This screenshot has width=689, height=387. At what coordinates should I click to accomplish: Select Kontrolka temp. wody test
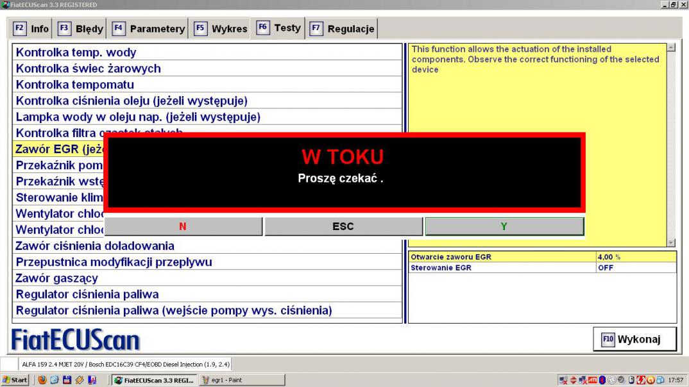click(x=207, y=52)
